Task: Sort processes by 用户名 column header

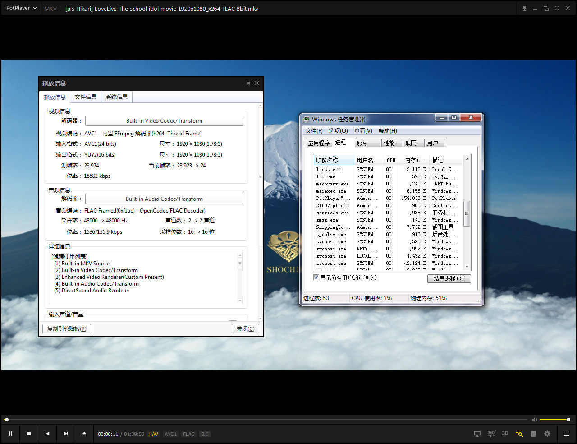Action: (x=368, y=160)
